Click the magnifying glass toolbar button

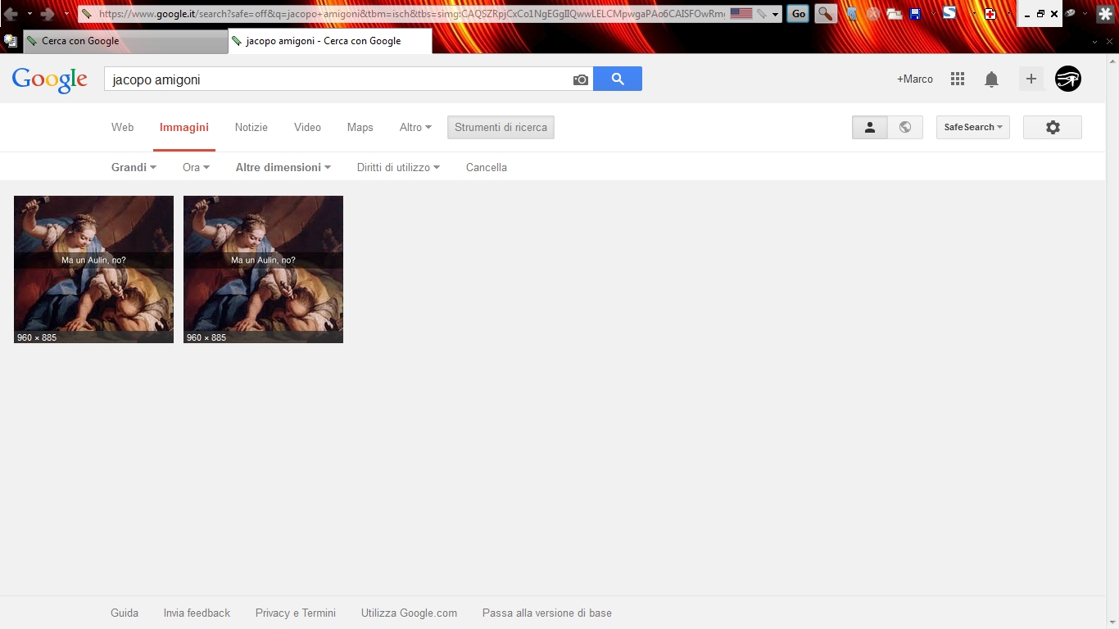(x=826, y=13)
